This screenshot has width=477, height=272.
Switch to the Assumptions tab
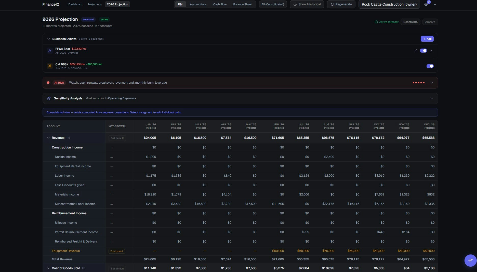[198, 4]
